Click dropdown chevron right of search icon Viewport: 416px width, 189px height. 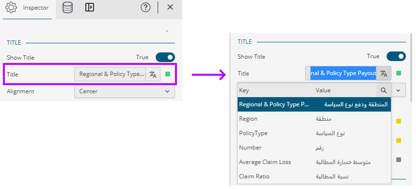tap(399, 90)
